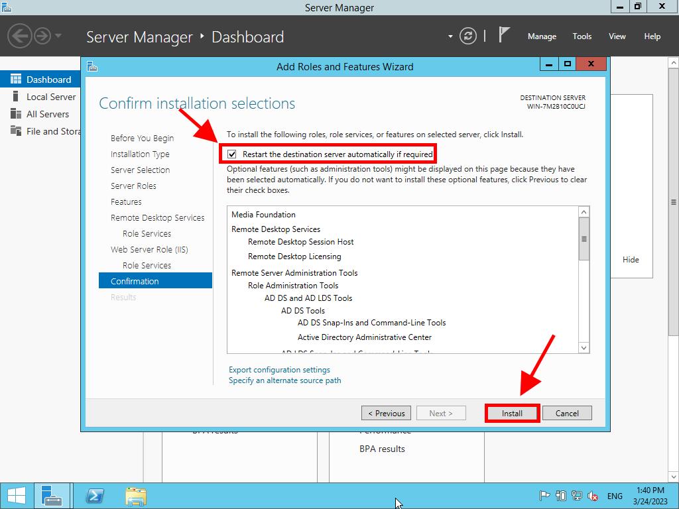Open Role Services under Remote Desktop Services
Image resolution: width=679 pixels, height=509 pixels.
tap(147, 234)
